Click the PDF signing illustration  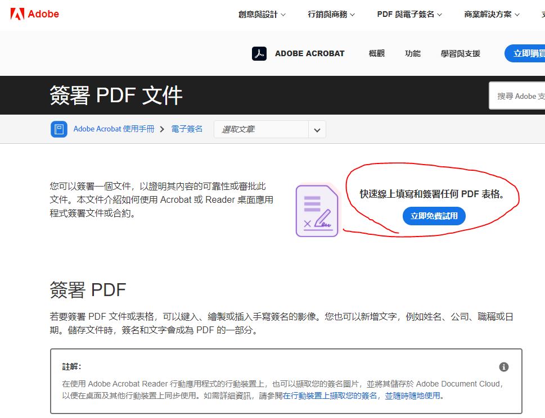click(x=317, y=210)
